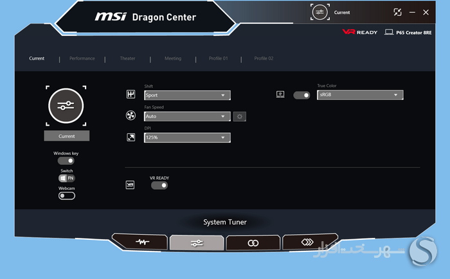Click the True Color monitor icon
The image size is (450, 279).
click(x=280, y=94)
